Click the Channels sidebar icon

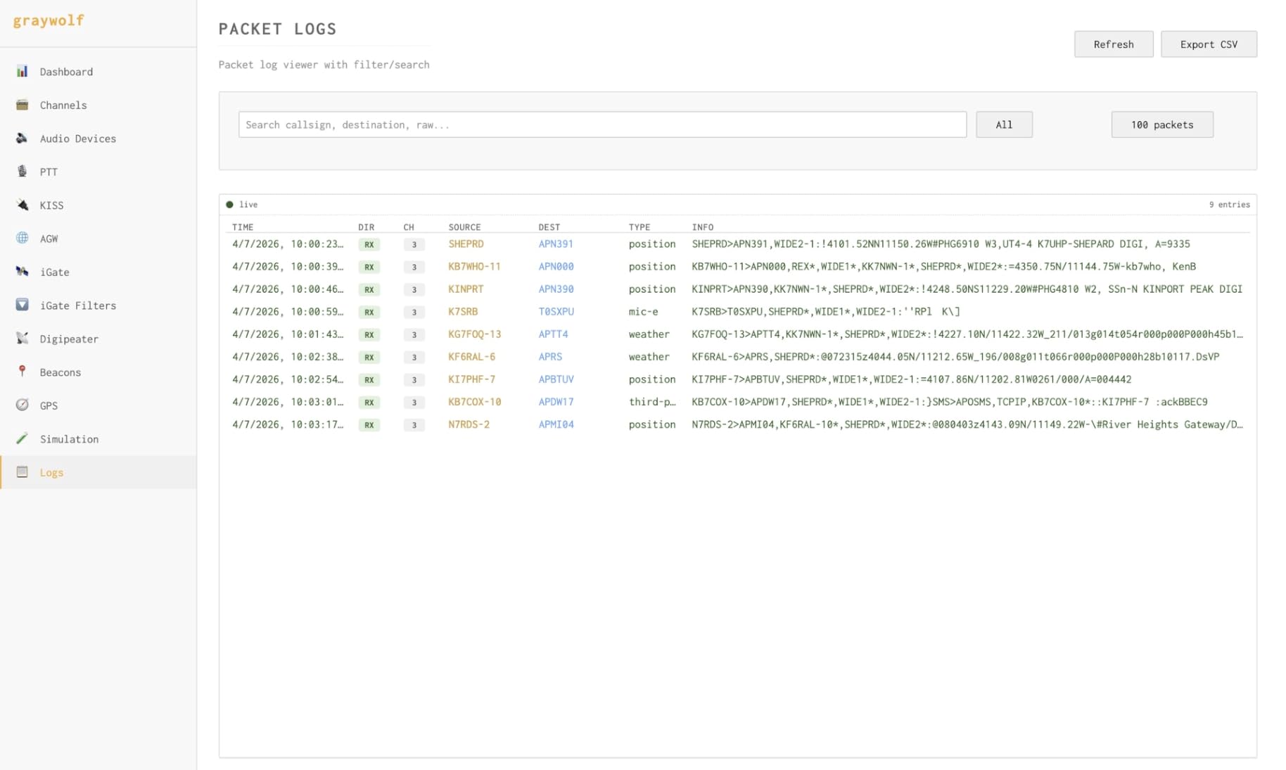tap(23, 105)
